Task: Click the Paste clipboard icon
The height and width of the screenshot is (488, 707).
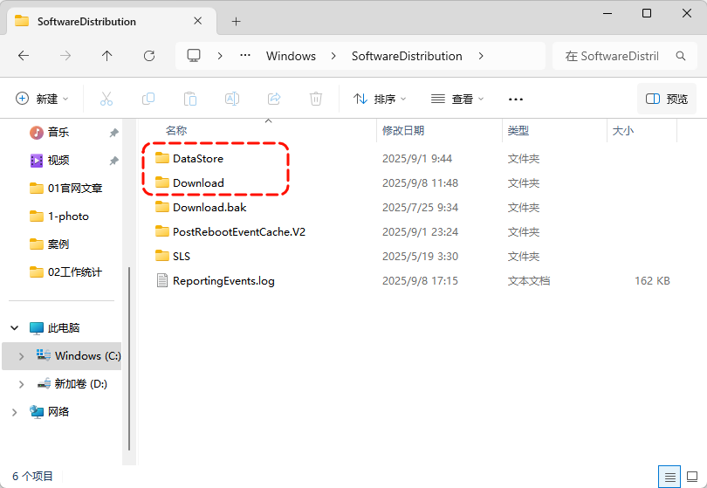Action: tap(190, 99)
